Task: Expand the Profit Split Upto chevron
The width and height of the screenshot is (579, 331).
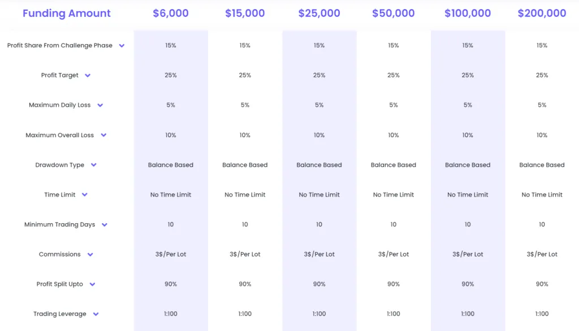Action: 92,284
